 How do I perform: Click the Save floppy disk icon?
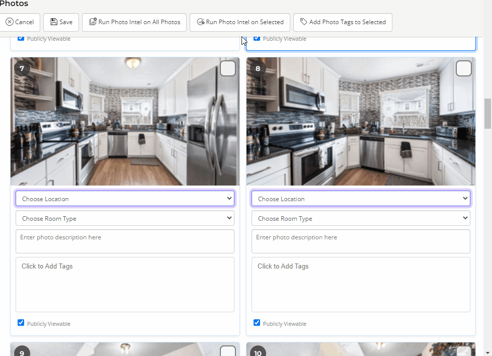(54, 22)
